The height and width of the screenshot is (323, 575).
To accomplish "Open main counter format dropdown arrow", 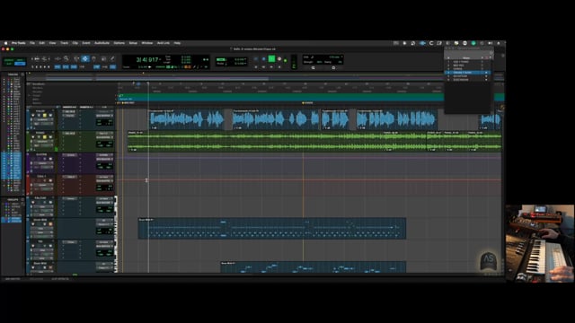I will pyautogui.click(x=161, y=59).
